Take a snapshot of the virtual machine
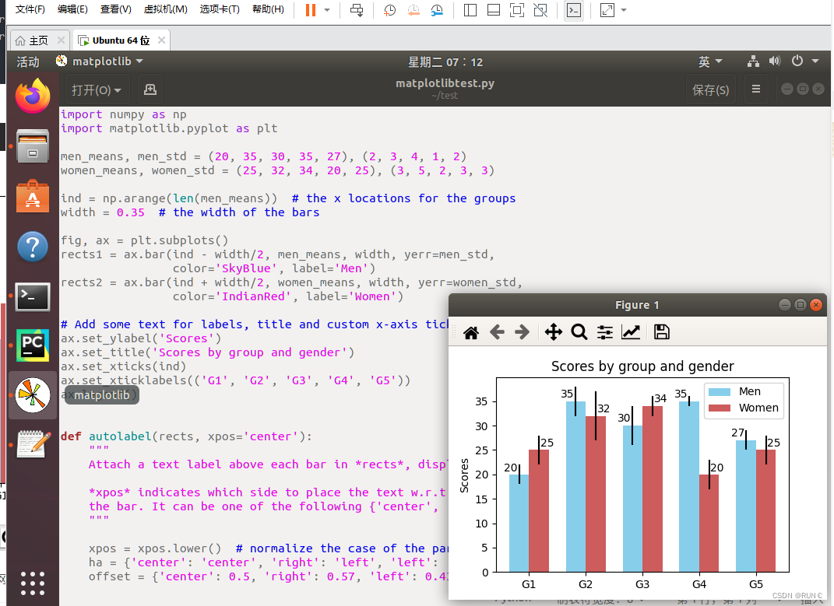 tap(389, 11)
